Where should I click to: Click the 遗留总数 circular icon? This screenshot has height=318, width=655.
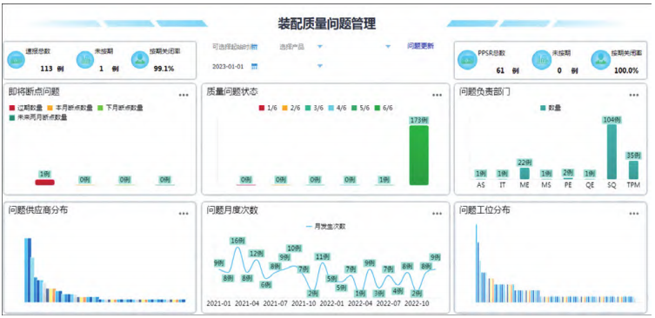point(16,60)
